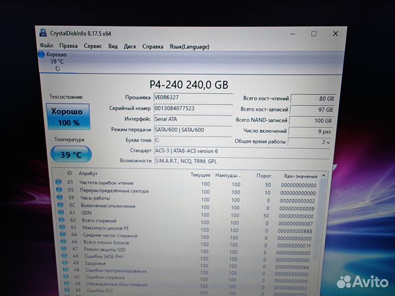Select the C: disk tab at top
Viewport: 395px width, 296px height.
click(57, 61)
